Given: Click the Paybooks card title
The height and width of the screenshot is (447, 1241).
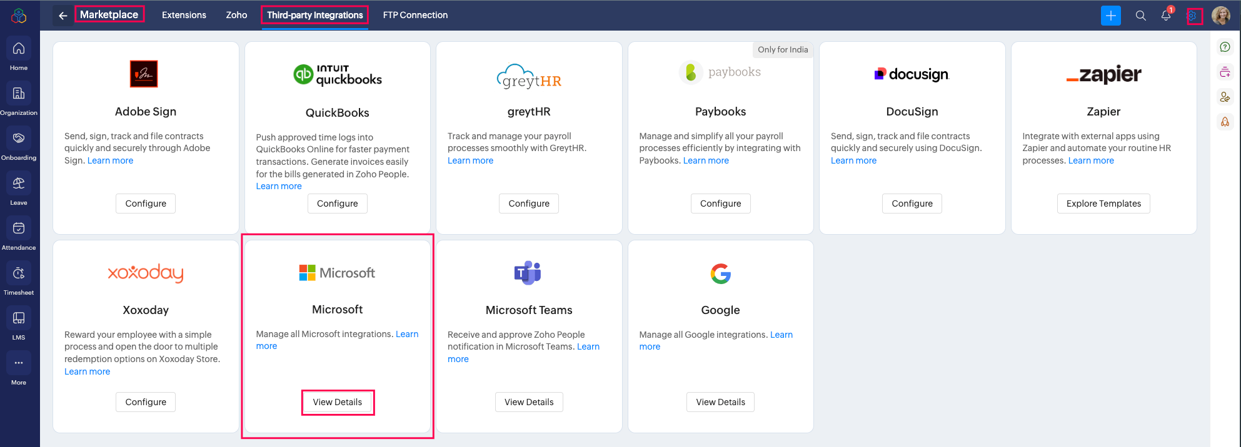Looking at the screenshot, I should (720, 111).
